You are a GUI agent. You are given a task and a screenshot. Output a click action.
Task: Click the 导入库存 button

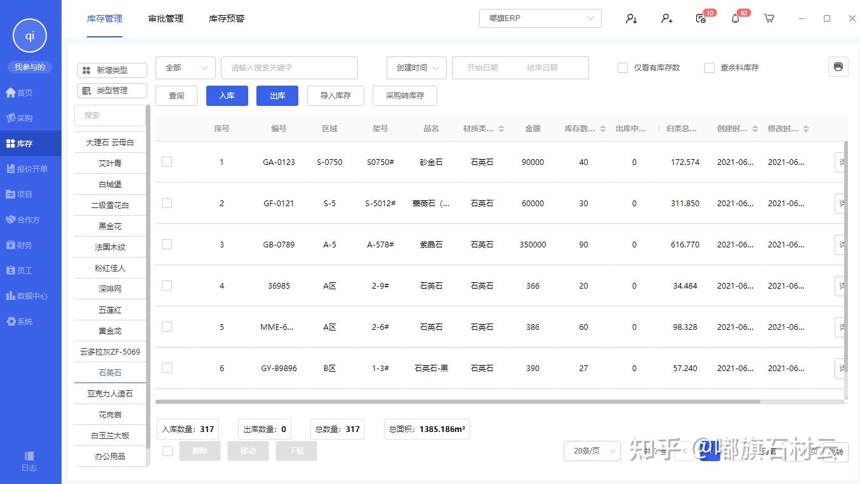336,96
